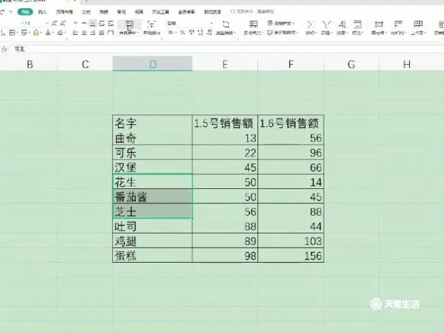The image size is (444, 333).
Task: Expand the Merge and Center dropdown arrow
Action: [x=138, y=33]
